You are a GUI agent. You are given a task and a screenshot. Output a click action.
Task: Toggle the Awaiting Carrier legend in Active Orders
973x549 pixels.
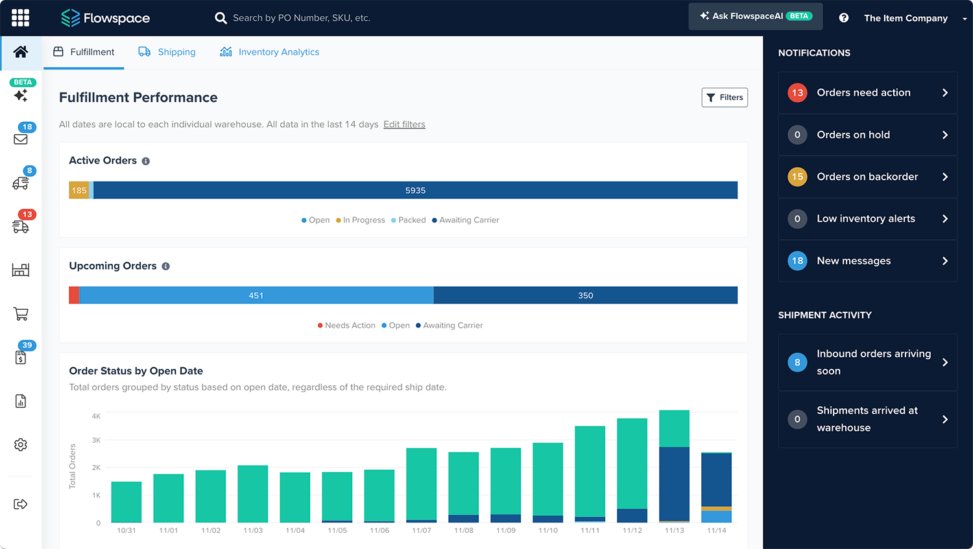465,220
